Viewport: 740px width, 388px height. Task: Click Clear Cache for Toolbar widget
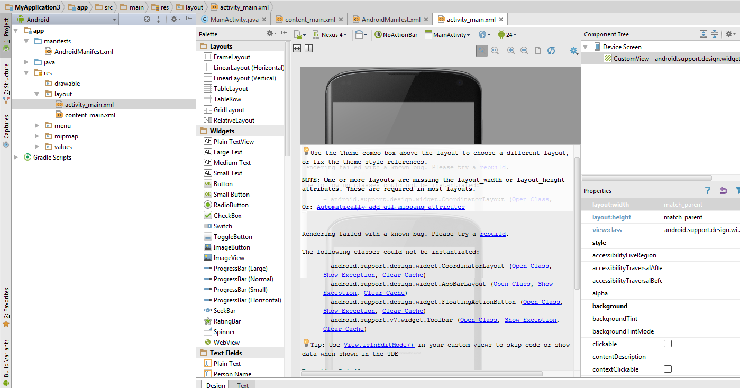[x=343, y=329]
